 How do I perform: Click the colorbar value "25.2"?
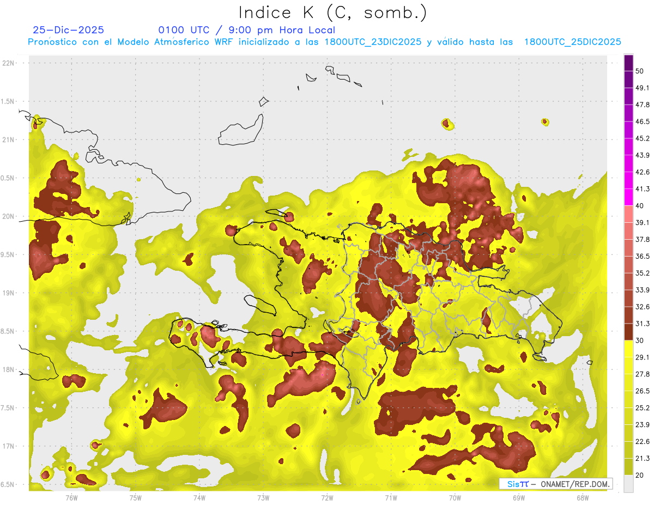point(643,407)
